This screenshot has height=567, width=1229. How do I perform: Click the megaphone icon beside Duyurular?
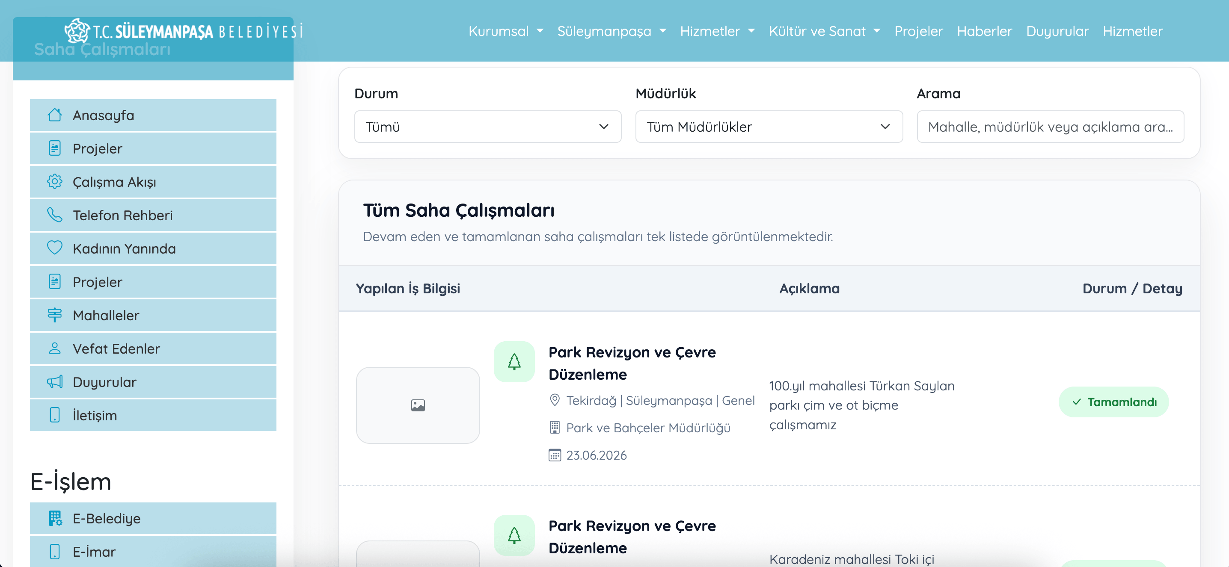[55, 382]
